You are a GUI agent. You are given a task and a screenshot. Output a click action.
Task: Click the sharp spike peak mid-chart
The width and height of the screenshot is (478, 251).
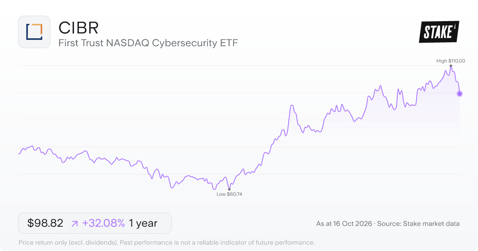(x=292, y=106)
